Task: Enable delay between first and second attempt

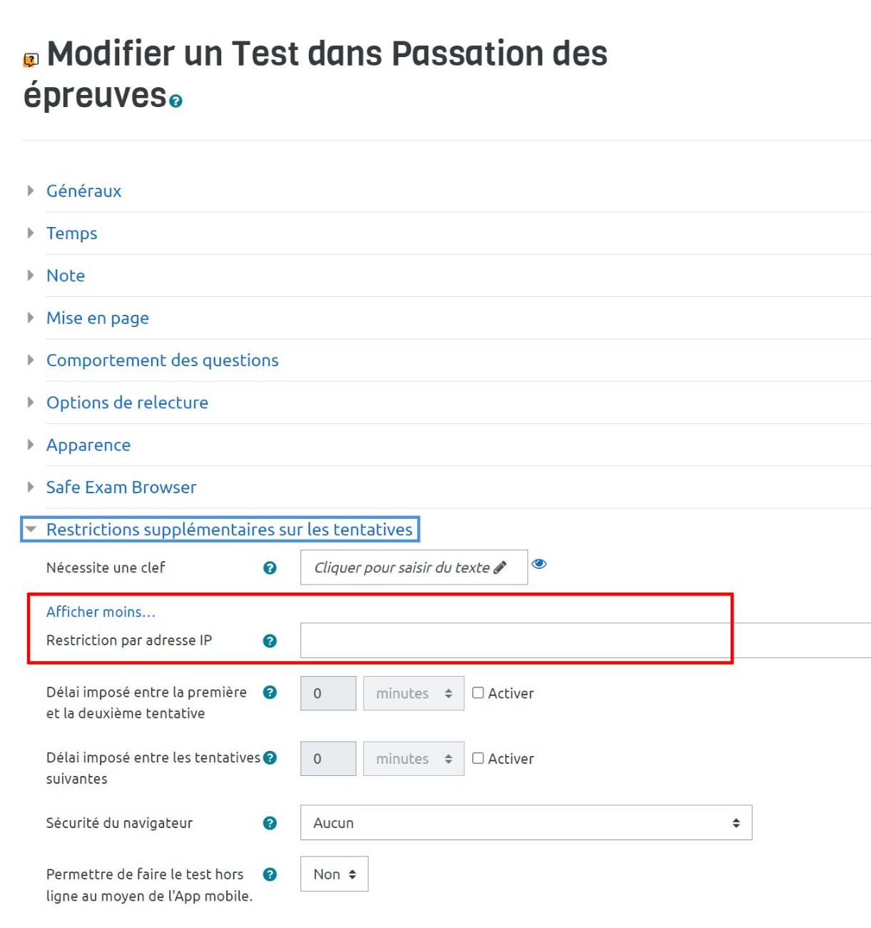Action: pyautogui.click(x=478, y=693)
